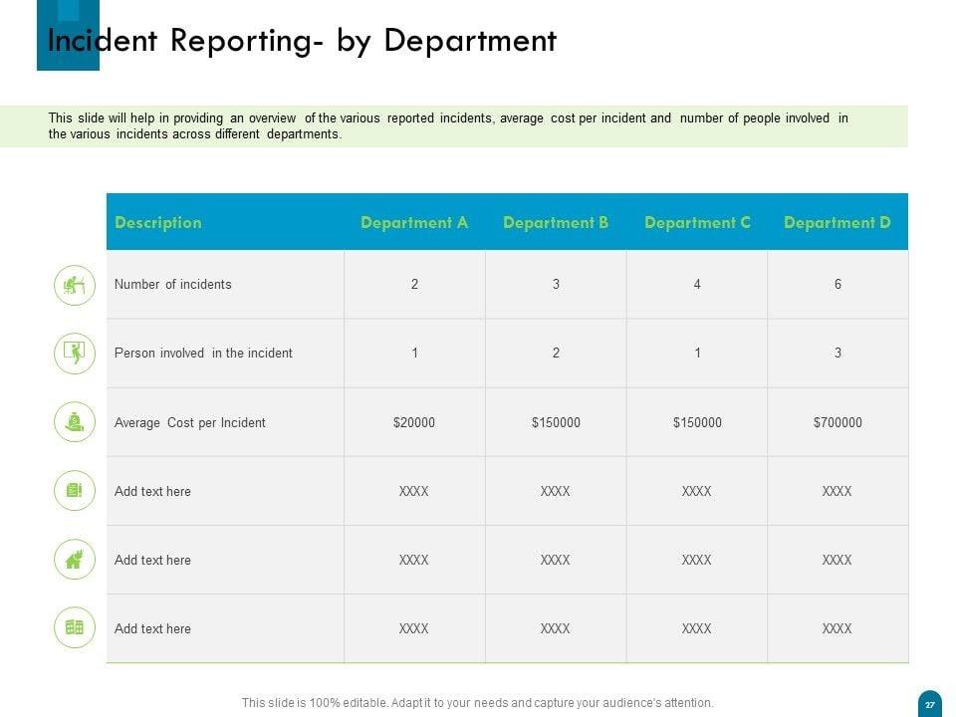Click the Department C number of incidents value 4
The image size is (956, 717).
pyautogui.click(x=697, y=285)
